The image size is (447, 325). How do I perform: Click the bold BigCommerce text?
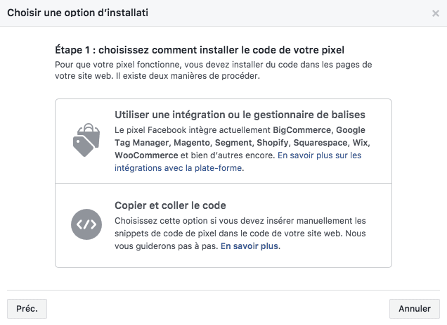(302, 130)
